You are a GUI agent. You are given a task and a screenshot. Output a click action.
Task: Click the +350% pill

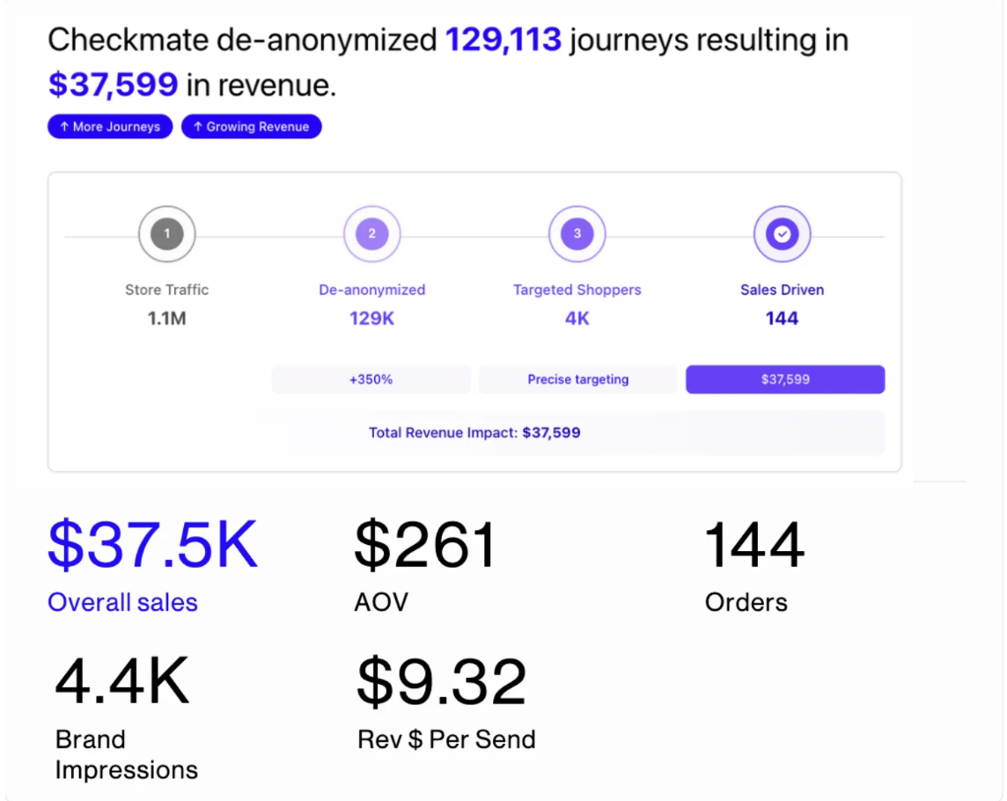(x=371, y=380)
